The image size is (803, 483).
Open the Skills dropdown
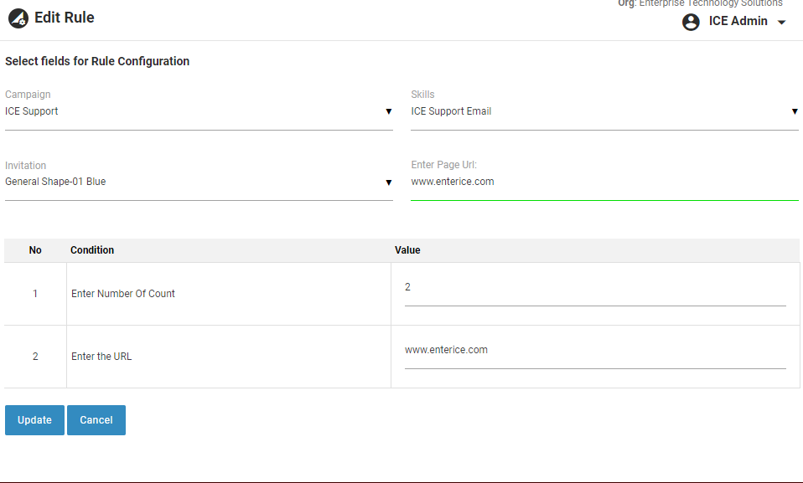pos(604,111)
